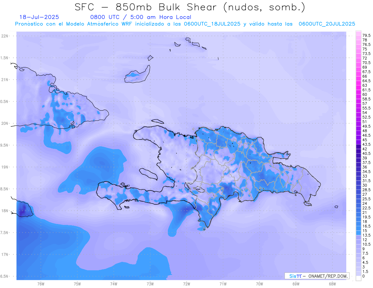The image size is (373, 288).
Task: Click the "19N" latitude label
Action: 5,167
